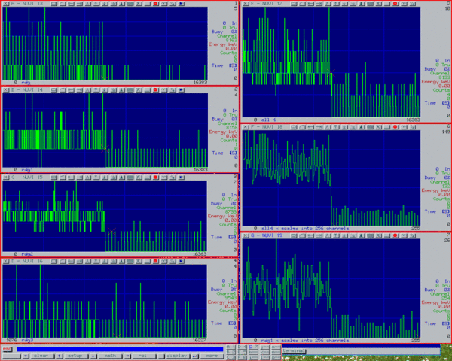Click the crossed-box X icon in window E toolbar
The width and height of the screenshot is (452, 361).
click(x=378, y=4)
